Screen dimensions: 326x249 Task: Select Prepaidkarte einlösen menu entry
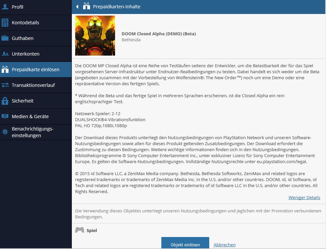click(x=36, y=70)
